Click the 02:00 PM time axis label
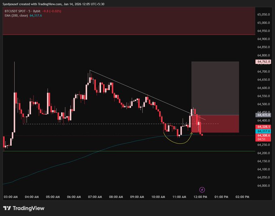The image size is (275, 216). click(242, 197)
